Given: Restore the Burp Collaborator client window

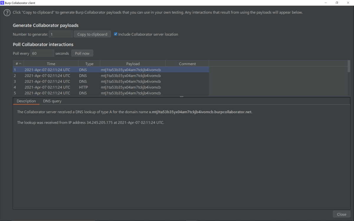Looking at the screenshot, I should click(337, 3).
